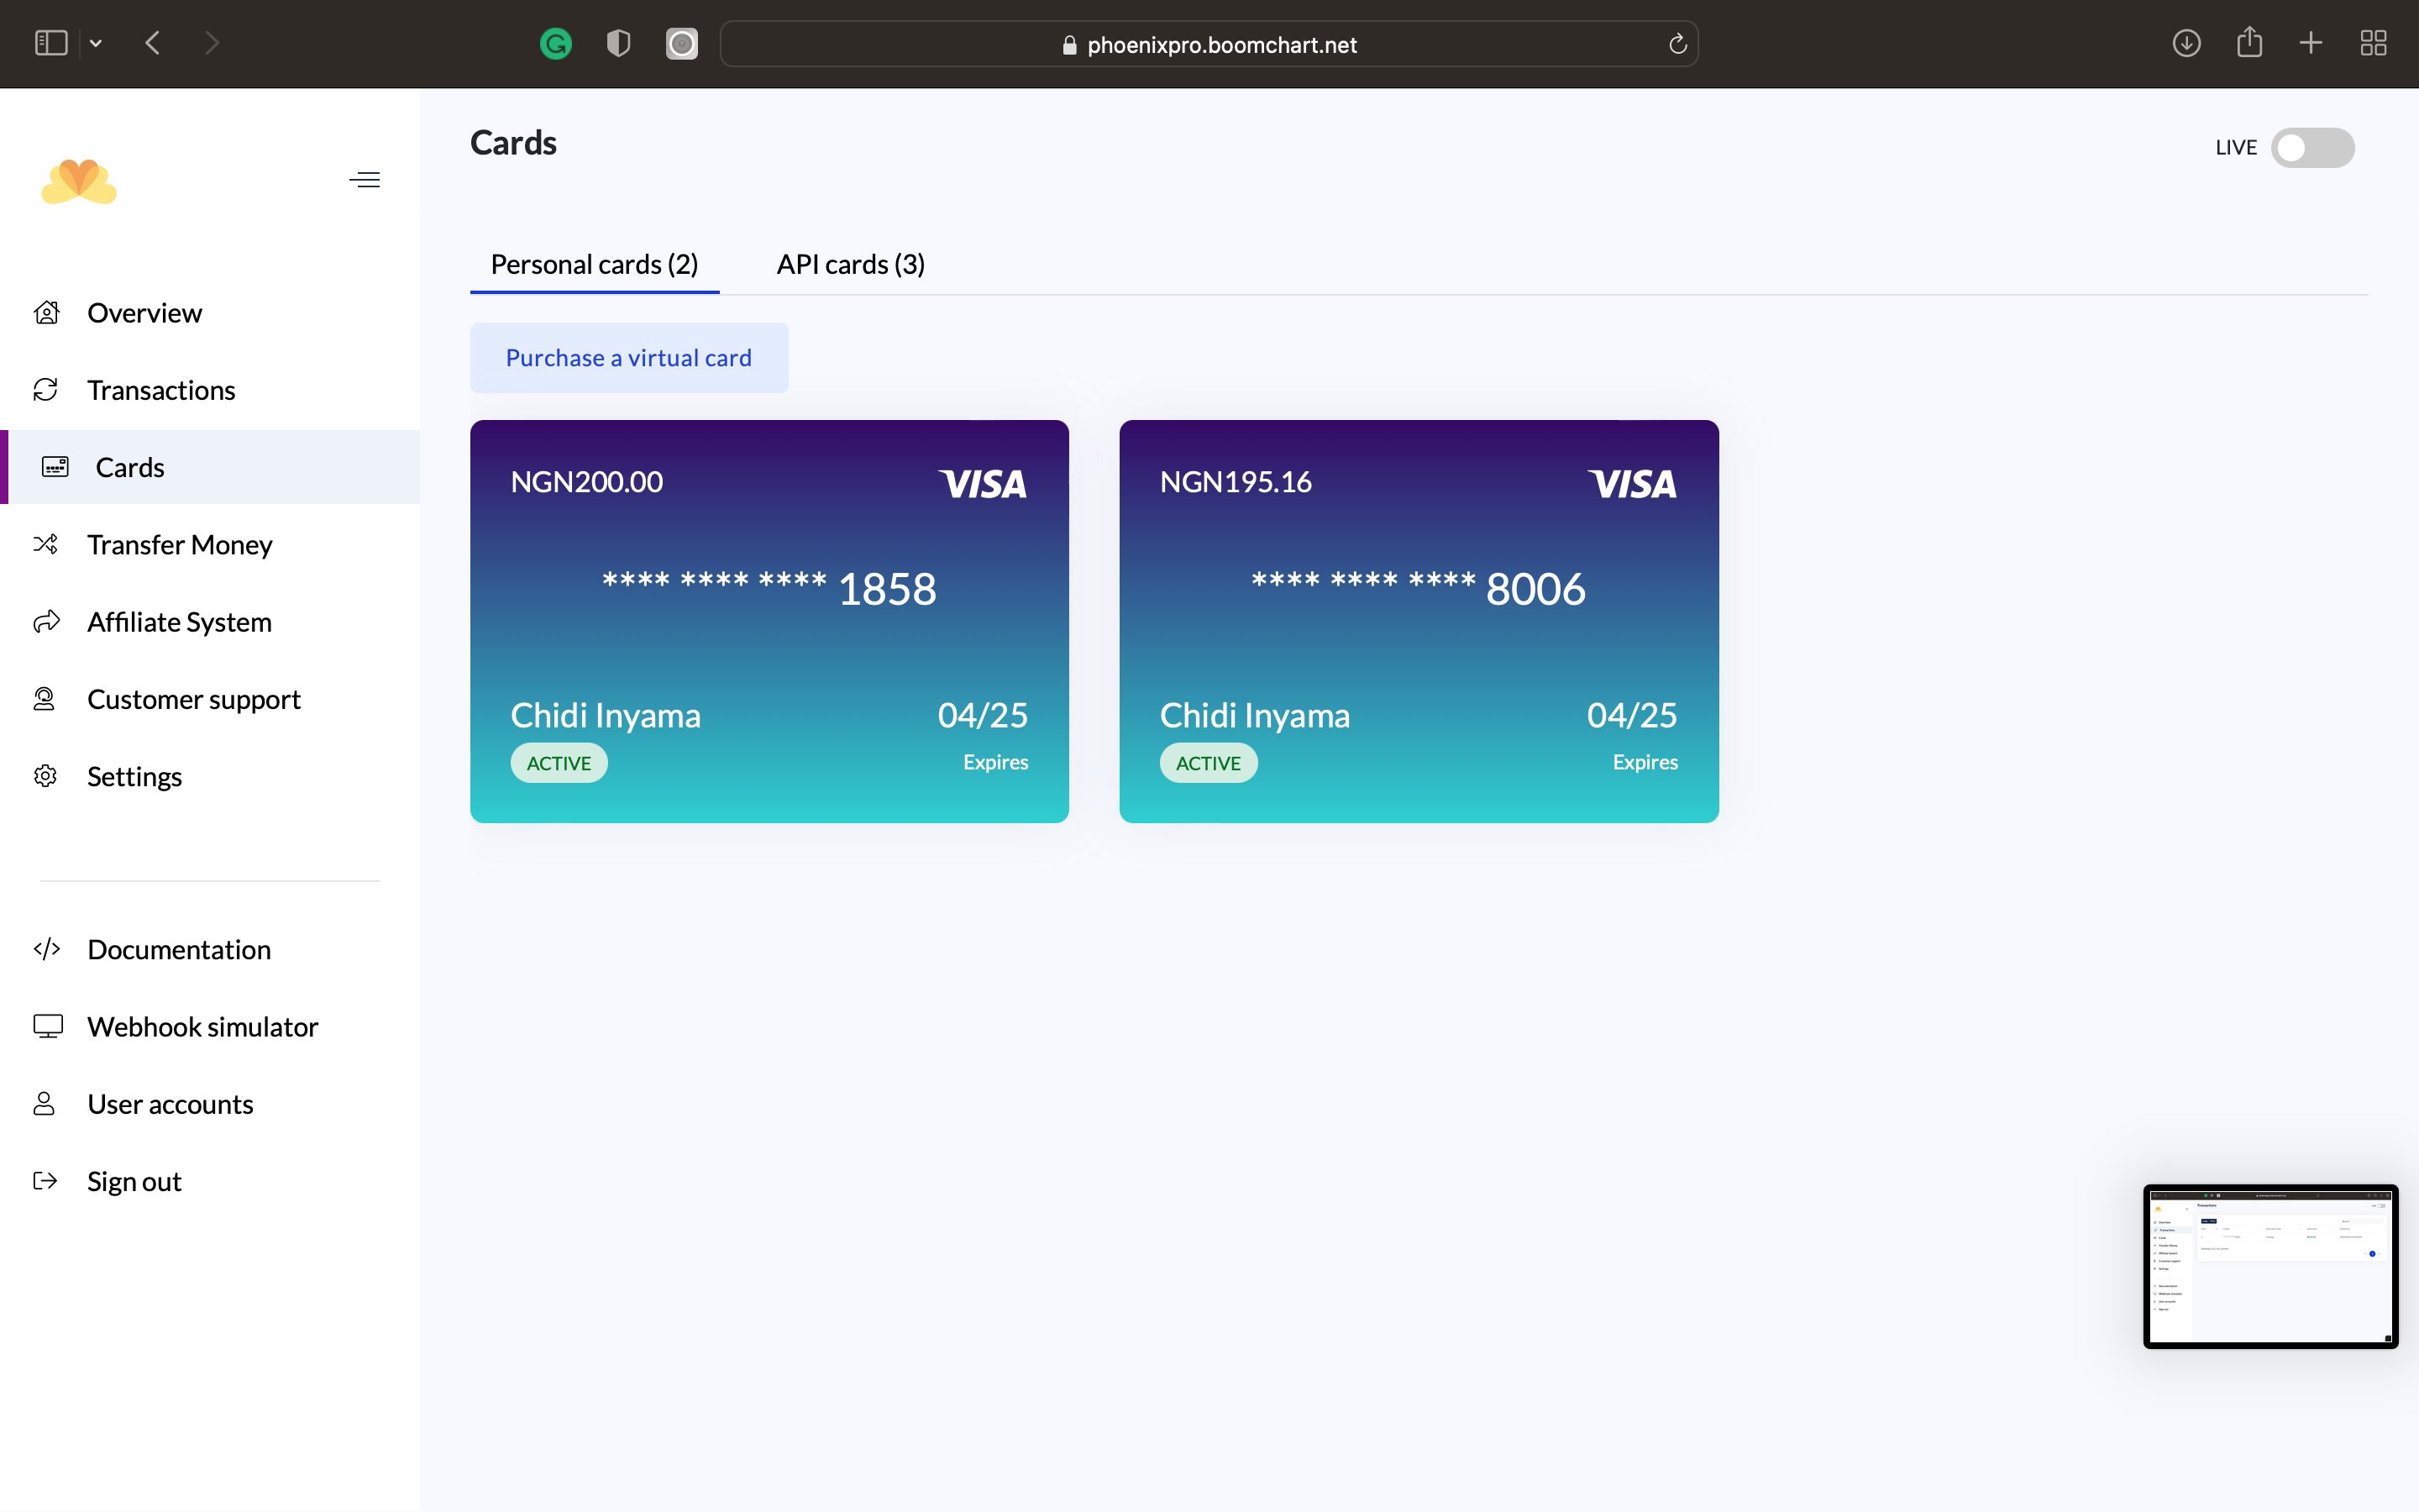The width and height of the screenshot is (2419, 1512).
Task: Click Sign out in sidebar
Action: [x=134, y=1182]
